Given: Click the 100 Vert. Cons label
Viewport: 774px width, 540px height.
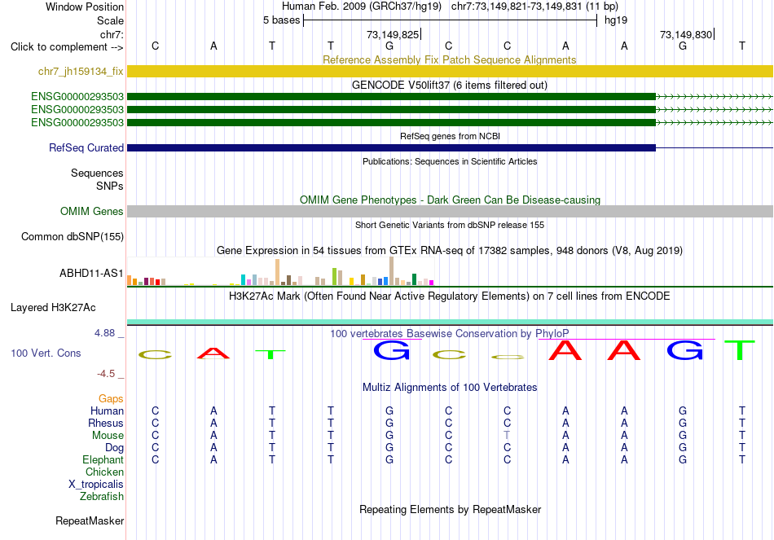Looking at the screenshot, I should click(46, 353).
